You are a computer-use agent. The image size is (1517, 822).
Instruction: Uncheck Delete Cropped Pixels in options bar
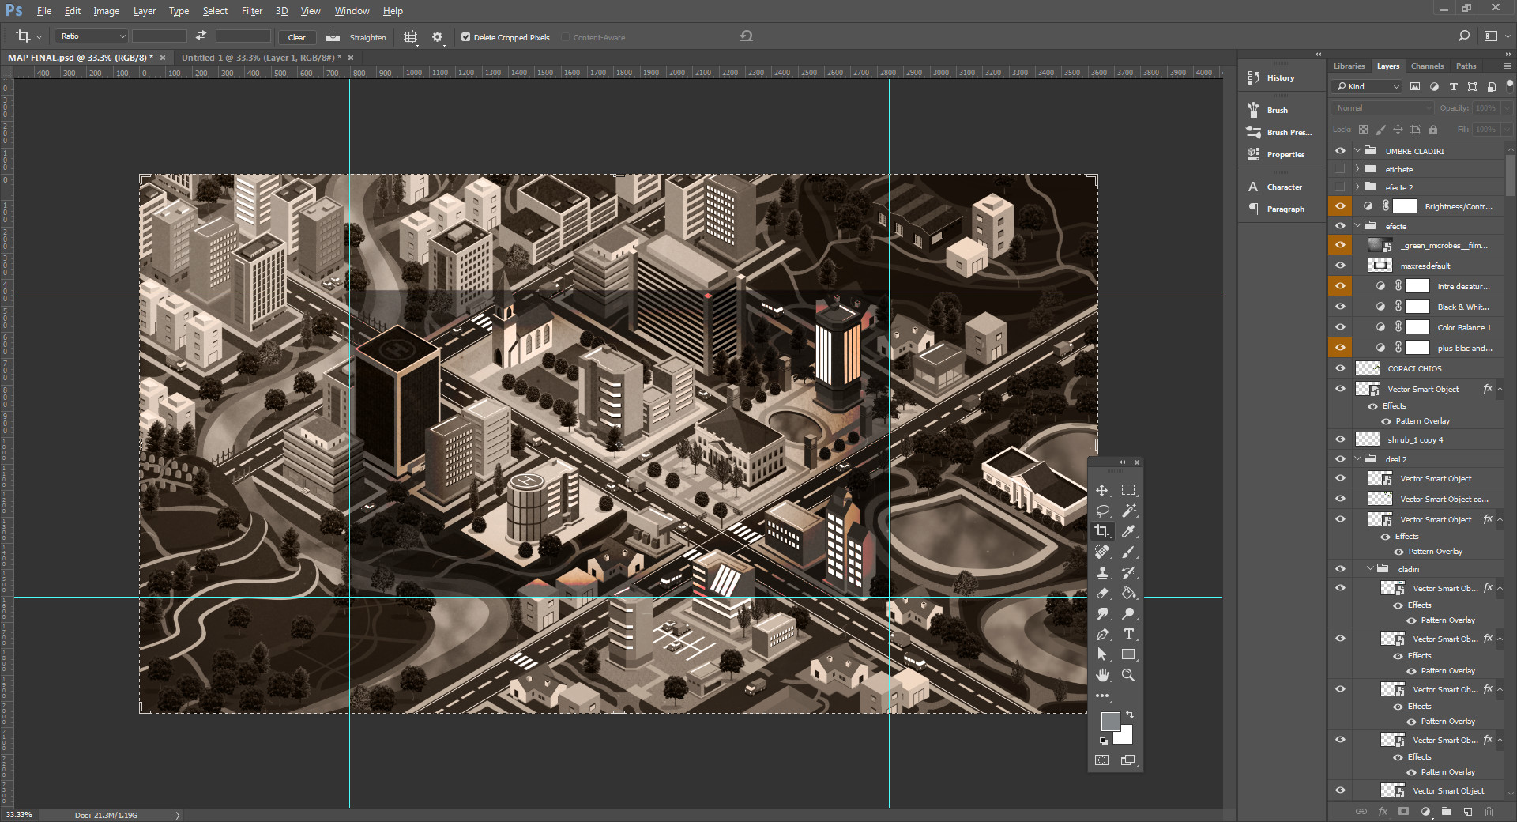click(x=465, y=37)
